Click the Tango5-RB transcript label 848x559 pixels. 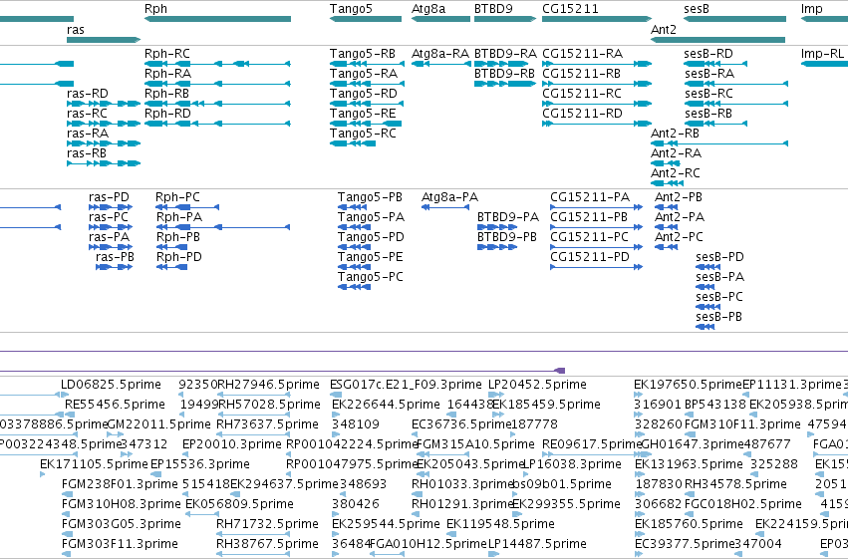click(363, 54)
